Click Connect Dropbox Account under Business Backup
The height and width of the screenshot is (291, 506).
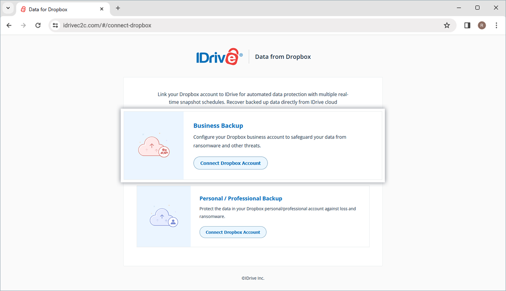pos(231,163)
